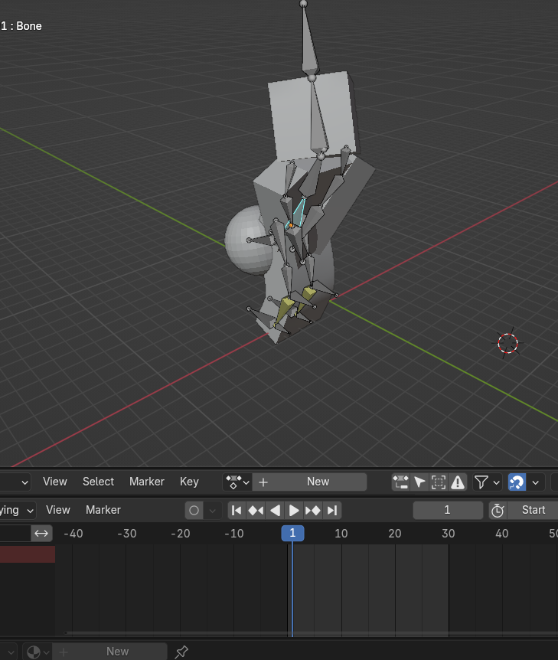558x660 pixels.
Task: Click frame 20 on the timeline ruler
Action: 395,534
